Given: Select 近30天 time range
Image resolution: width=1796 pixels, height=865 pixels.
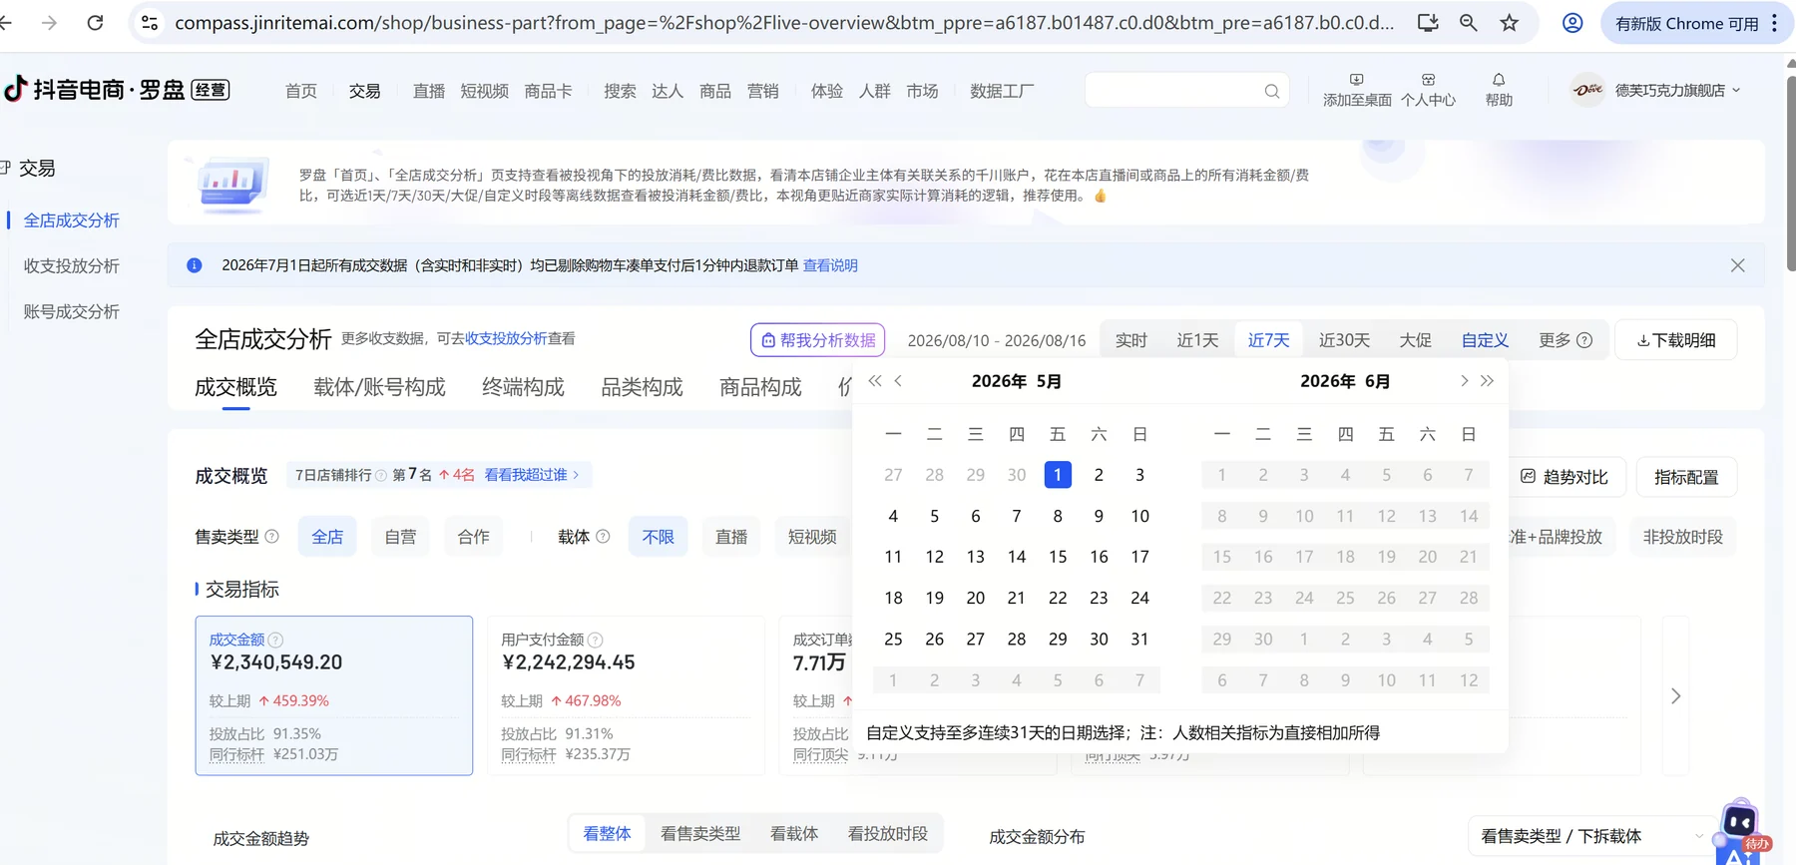Looking at the screenshot, I should (x=1344, y=340).
